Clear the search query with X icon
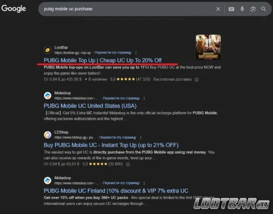Image resolution: width=273 pixels, height=214 pixels. 218,9
